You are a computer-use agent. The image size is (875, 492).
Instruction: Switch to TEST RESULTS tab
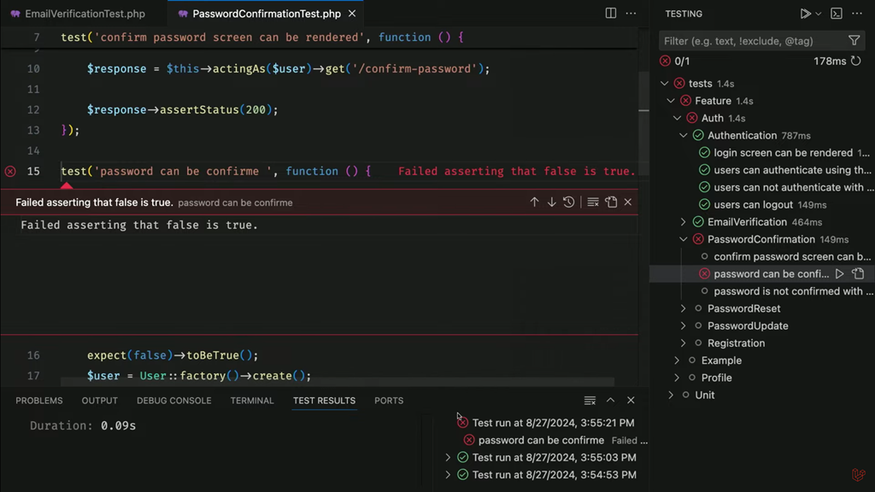(324, 401)
